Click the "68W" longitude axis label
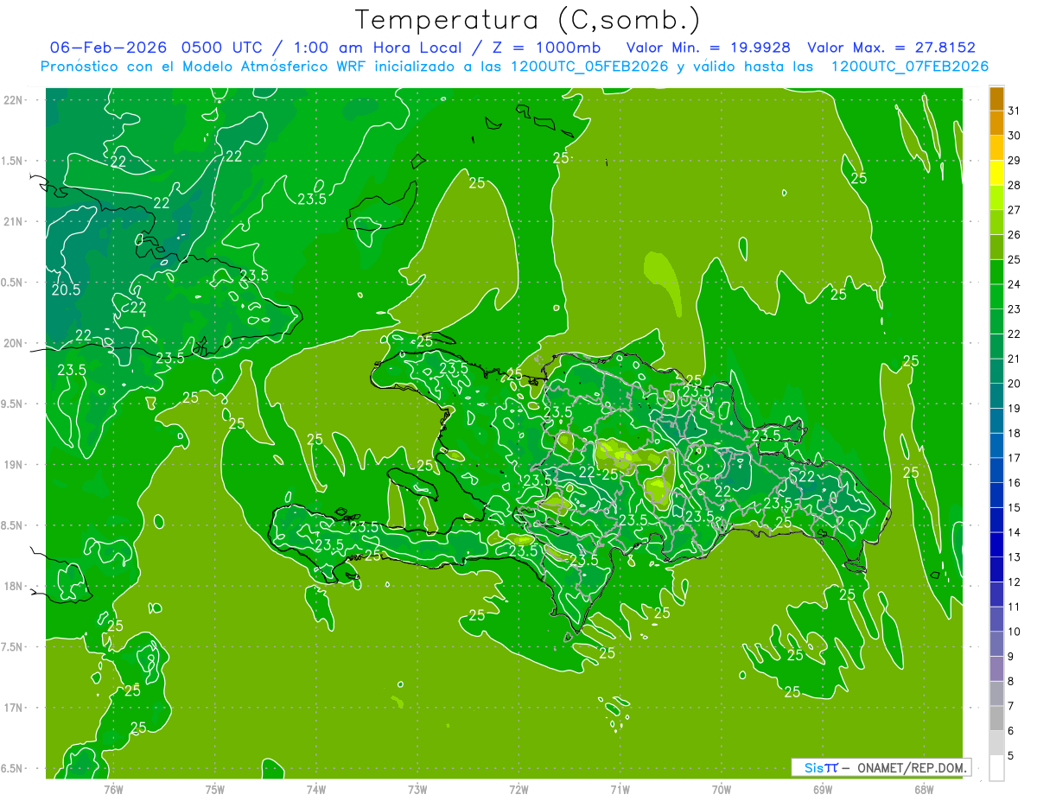Image resolution: width=1037 pixels, height=801 pixels. click(923, 789)
